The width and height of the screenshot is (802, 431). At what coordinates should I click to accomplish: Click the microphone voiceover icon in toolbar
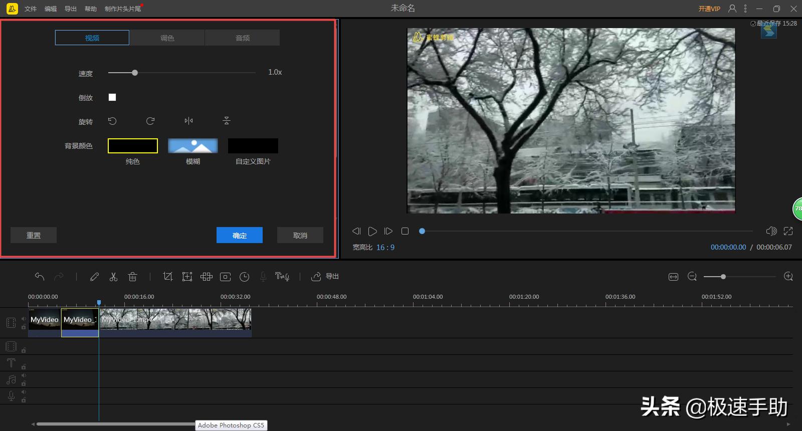[x=263, y=277]
